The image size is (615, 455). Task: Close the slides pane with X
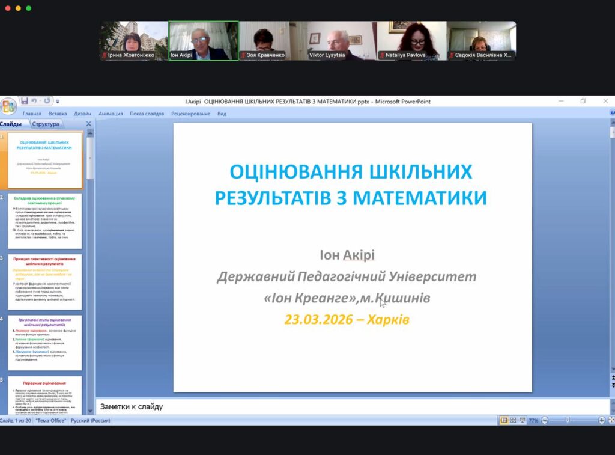89,124
